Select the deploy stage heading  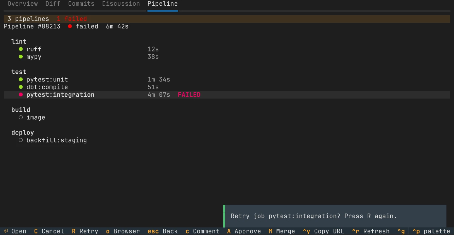23,132
